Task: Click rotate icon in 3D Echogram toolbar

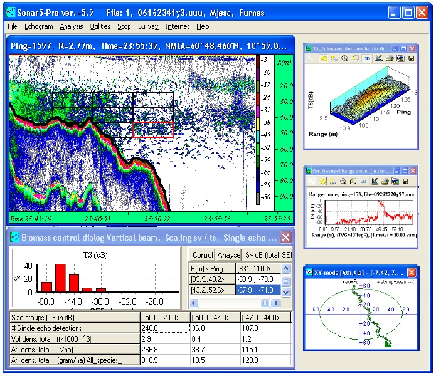Action: (x=323, y=59)
